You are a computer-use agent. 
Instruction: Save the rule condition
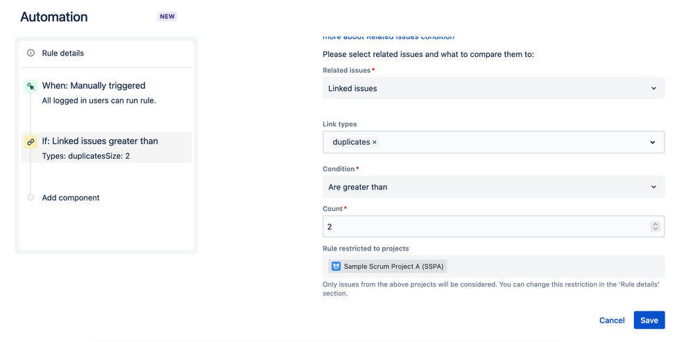[x=649, y=320]
